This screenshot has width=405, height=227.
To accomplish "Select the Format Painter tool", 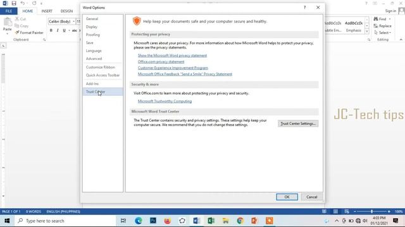I will (x=29, y=33).
